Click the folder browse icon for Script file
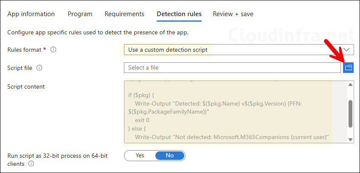The image size is (360, 173). 348,67
